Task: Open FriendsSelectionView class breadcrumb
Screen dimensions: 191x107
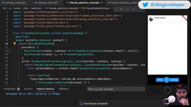Action: pos(97,8)
